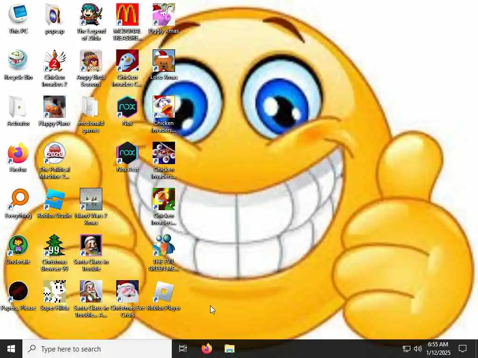Open File Explorer from the taskbar
The height and width of the screenshot is (358, 478).
(230, 349)
